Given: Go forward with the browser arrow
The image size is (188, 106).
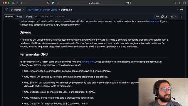Looking at the screenshot, I should click(x=26, y=3).
